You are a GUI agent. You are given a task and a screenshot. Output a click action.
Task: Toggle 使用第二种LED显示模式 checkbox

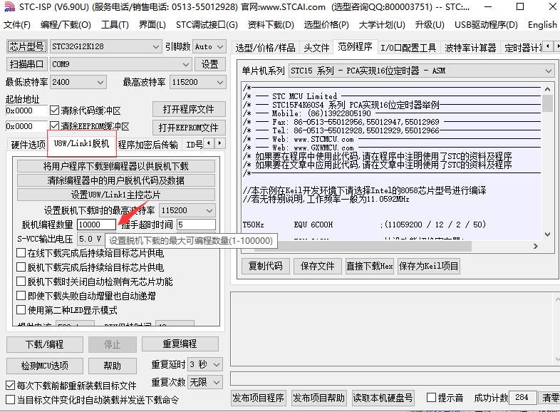click(x=21, y=310)
